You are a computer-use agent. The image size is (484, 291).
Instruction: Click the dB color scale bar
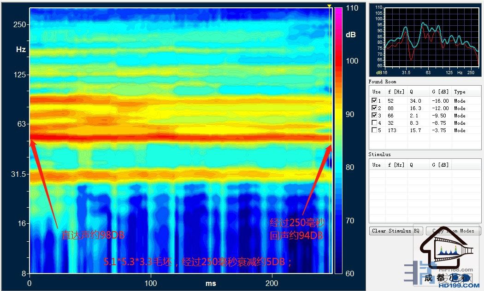pos(338,138)
